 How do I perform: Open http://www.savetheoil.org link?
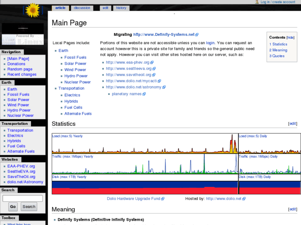click(x=130, y=75)
